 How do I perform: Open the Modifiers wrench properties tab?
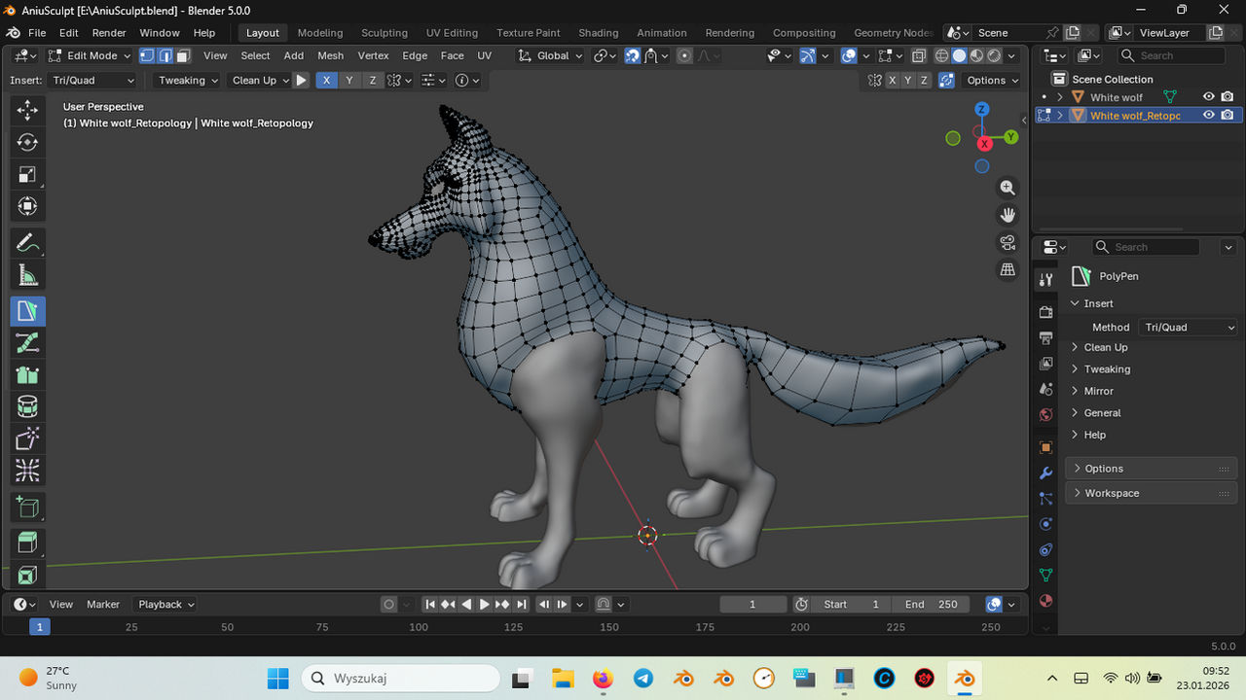tap(1045, 473)
